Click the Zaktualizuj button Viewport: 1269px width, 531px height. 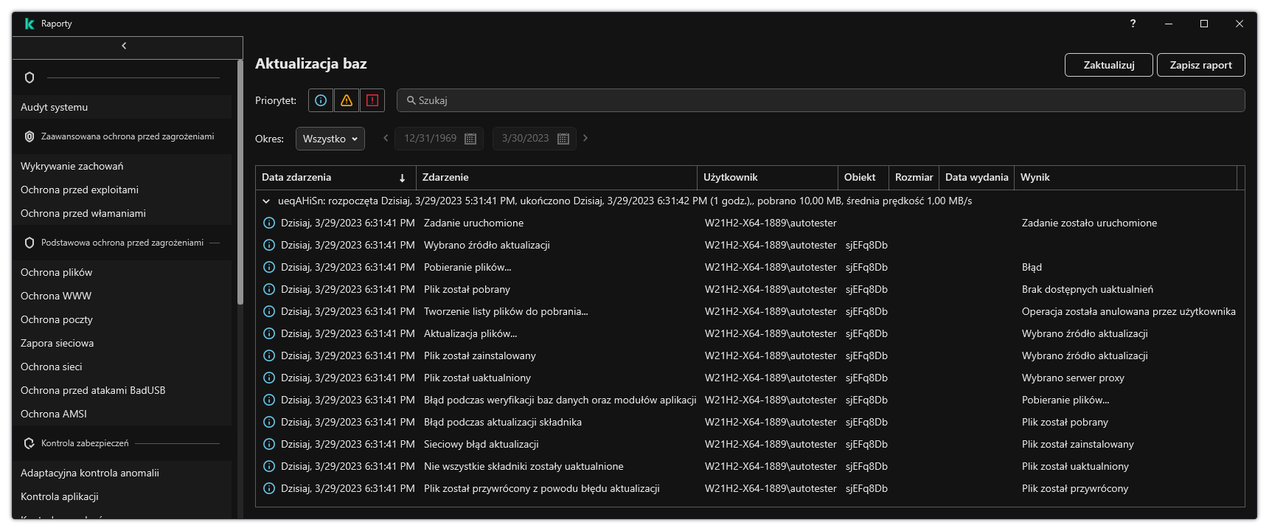(1108, 65)
